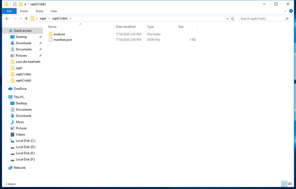The height and width of the screenshot is (189, 296).
Task: Switch to details view
Action: coord(284,184)
